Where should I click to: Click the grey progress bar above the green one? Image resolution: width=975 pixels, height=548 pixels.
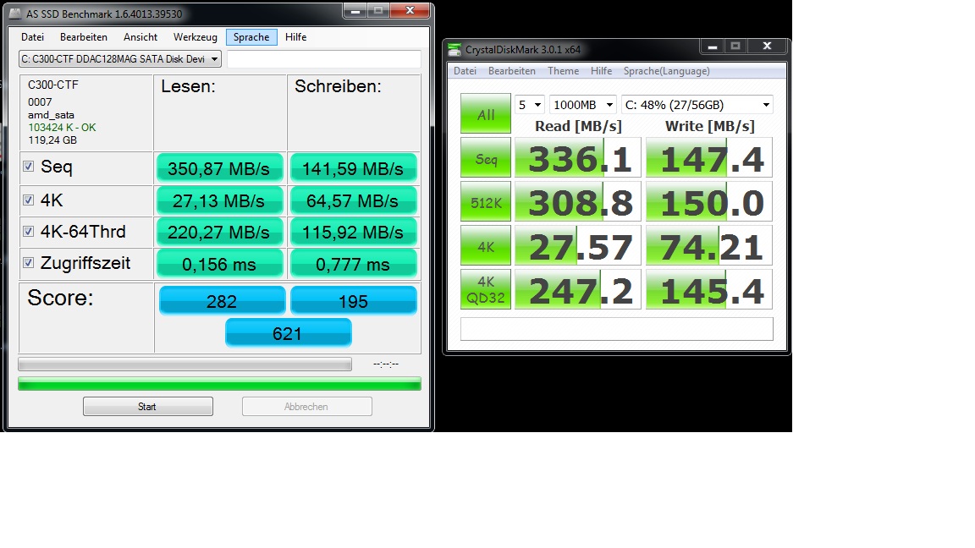pos(185,364)
